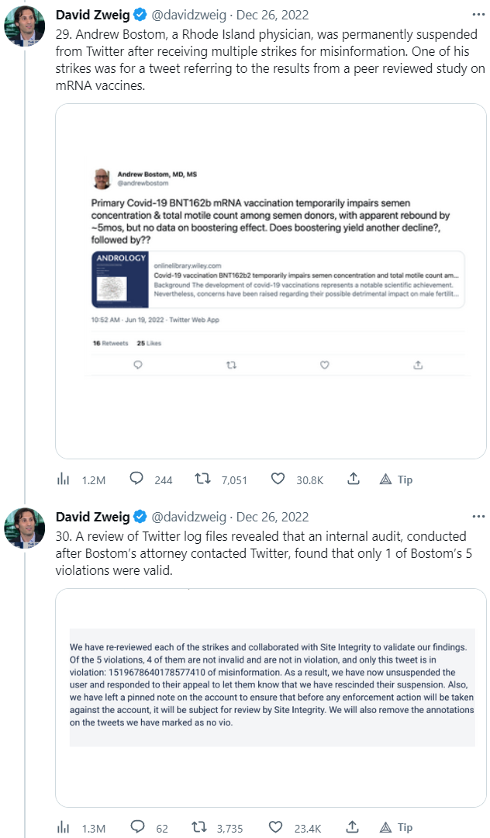Tip the author of tweet 29

[396, 480]
